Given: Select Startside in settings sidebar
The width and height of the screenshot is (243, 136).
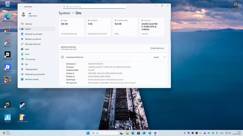Looking at the screenshot, I should (28, 24).
